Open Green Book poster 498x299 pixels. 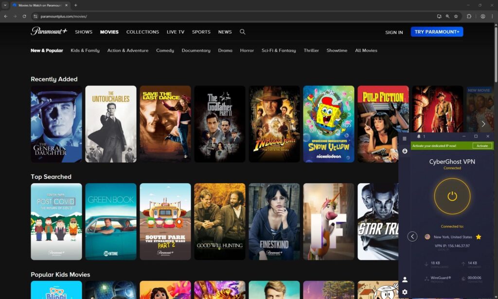click(111, 222)
